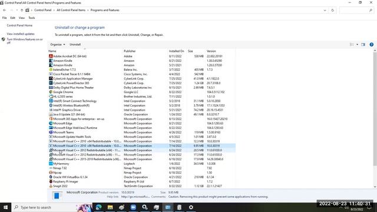Image resolution: width=377 pixels, height=212 pixels.
Task: Open the View menu
Action: click(22, 18)
